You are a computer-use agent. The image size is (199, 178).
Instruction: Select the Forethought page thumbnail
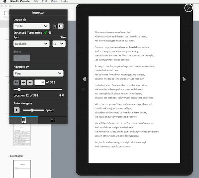point(22,169)
